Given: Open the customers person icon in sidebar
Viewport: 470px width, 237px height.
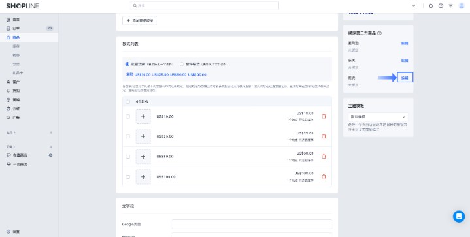Looking at the screenshot, I should click(x=8, y=82).
